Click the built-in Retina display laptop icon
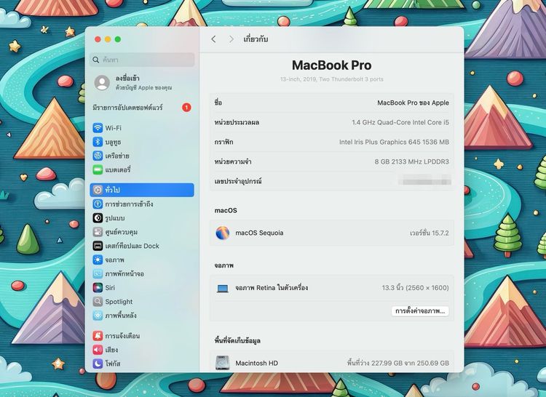The image size is (546, 397). [x=223, y=288]
